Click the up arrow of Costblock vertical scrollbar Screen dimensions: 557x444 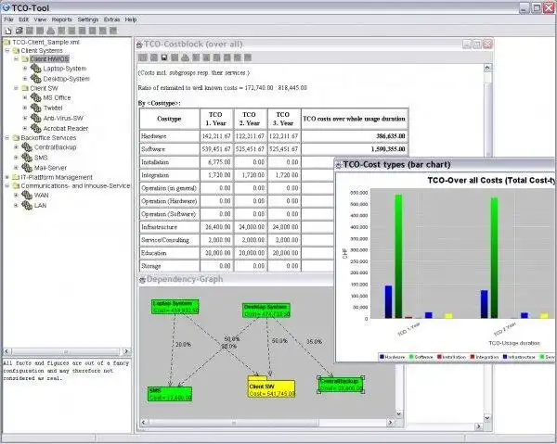coord(487,68)
